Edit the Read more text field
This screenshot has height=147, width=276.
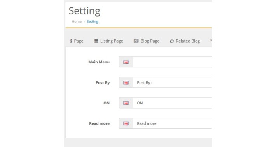[x=172, y=123]
